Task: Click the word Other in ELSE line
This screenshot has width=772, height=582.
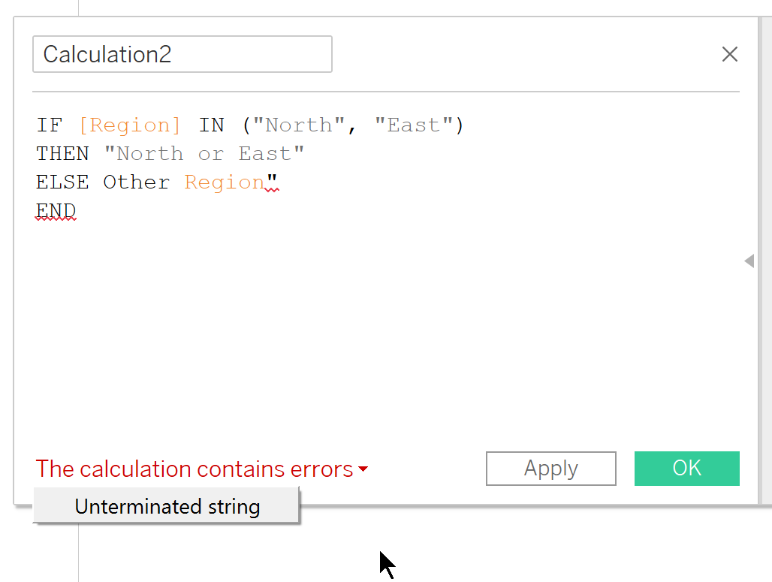Action: coord(136,182)
